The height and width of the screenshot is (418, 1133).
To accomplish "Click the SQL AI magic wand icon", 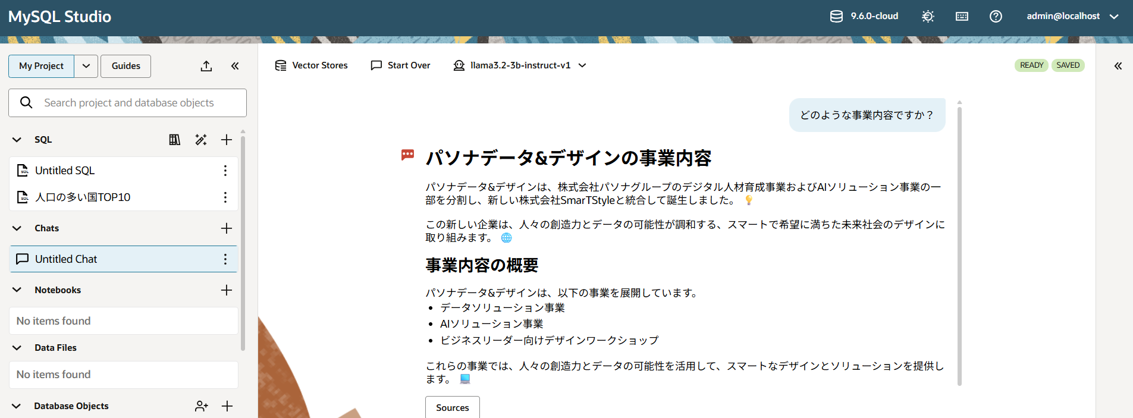I will coord(201,140).
